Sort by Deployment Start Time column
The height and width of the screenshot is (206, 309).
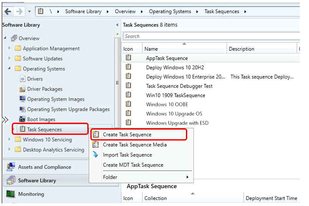click(x=271, y=198)
